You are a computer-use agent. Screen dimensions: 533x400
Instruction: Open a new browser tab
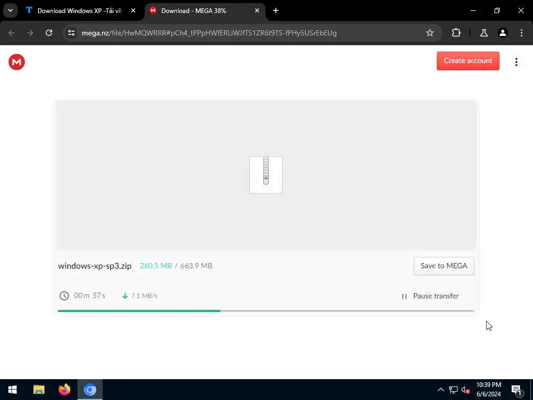[276, 11]
